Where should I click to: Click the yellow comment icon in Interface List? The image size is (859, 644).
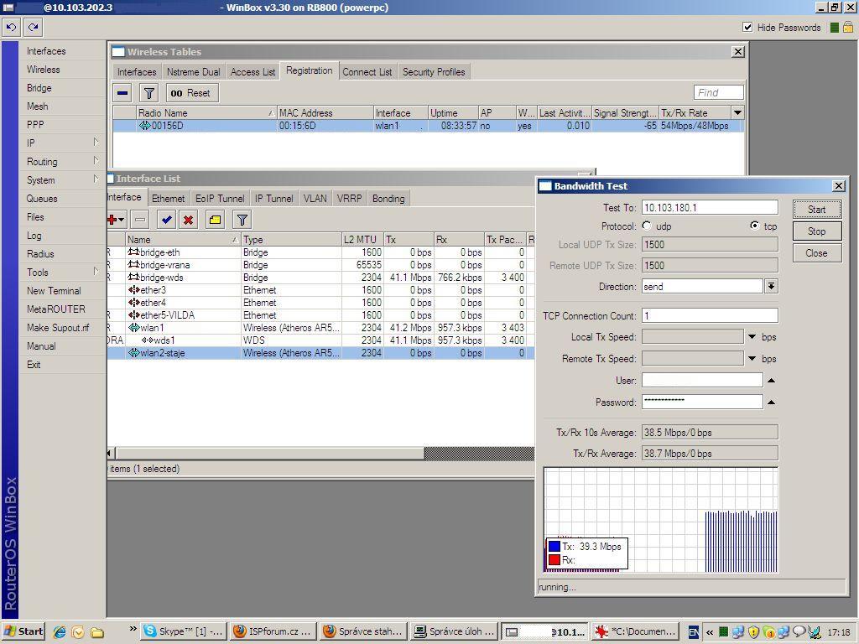[215, 220]
